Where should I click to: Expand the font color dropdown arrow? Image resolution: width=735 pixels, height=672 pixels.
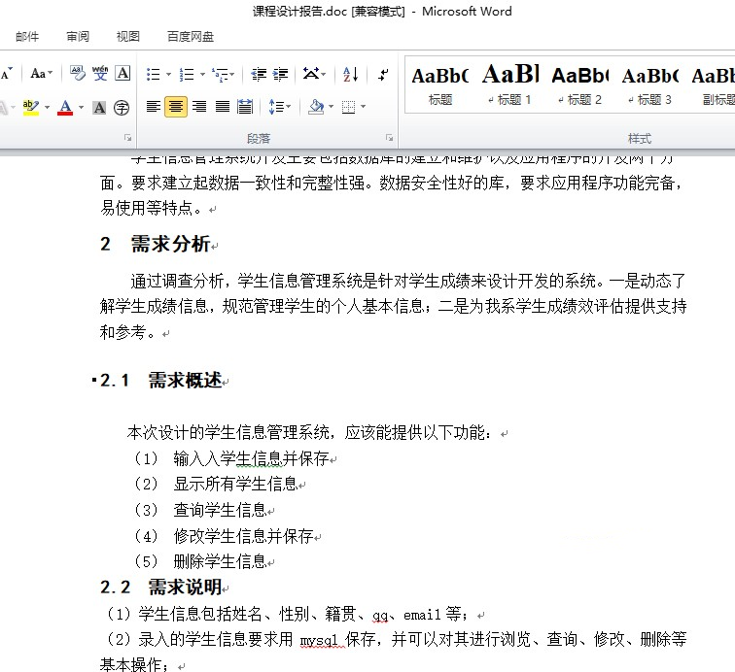pos(81,107)
